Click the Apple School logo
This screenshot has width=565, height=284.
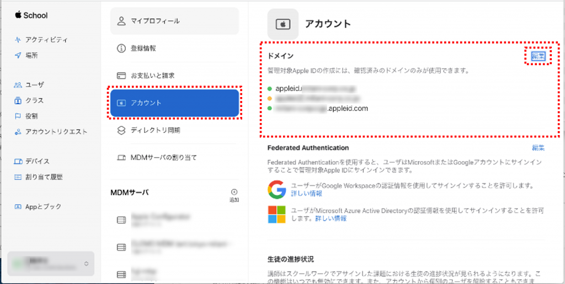pyautogui.click(x=31, y=15)
